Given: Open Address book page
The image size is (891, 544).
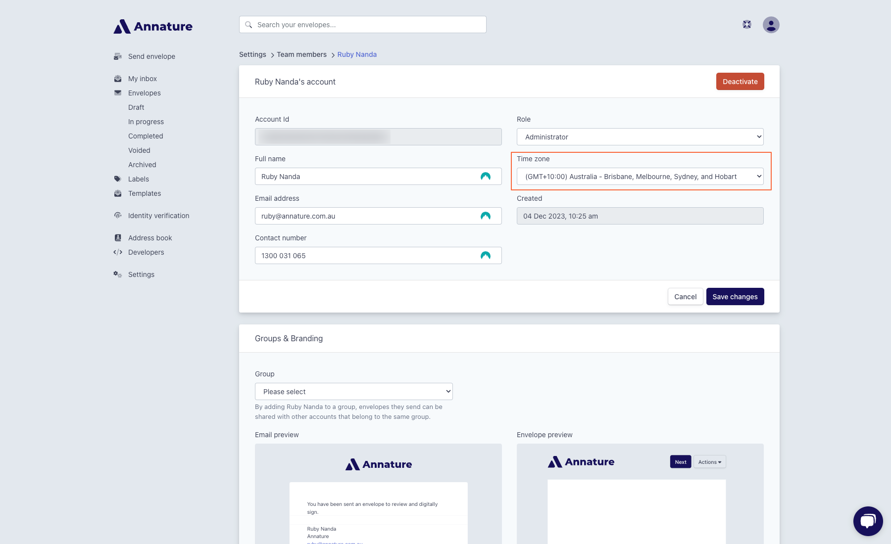Looking at the screenshot, I should tap(150, 238).
